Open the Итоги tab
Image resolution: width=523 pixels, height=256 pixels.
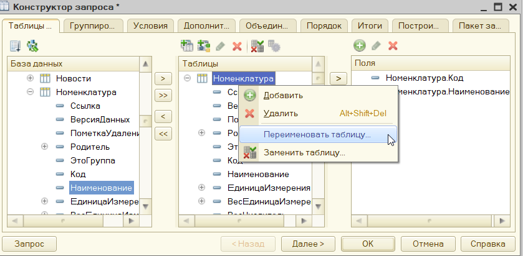[x=370, y=26]
